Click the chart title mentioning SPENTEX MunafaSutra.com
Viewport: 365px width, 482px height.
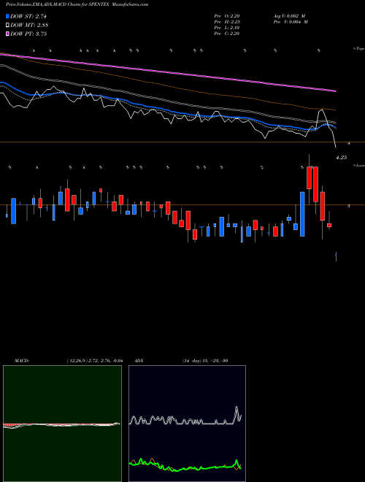tap(77, 4)
